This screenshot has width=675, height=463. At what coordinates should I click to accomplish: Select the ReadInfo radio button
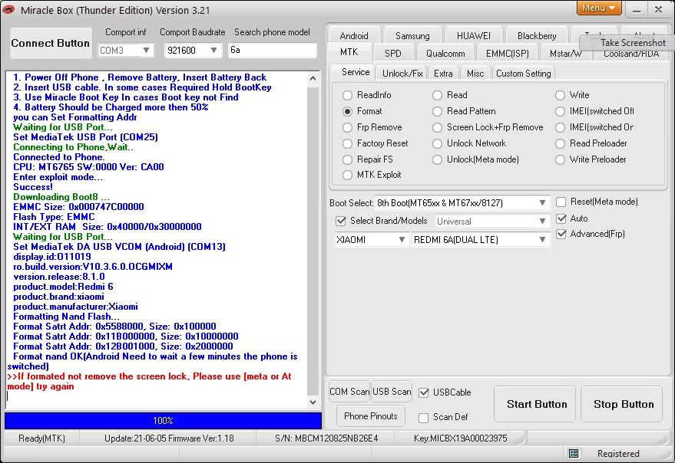[347, 95]
